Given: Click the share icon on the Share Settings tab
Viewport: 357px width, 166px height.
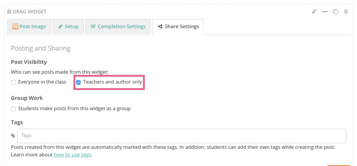Looking at the screenshot, I should pos(160,27).
